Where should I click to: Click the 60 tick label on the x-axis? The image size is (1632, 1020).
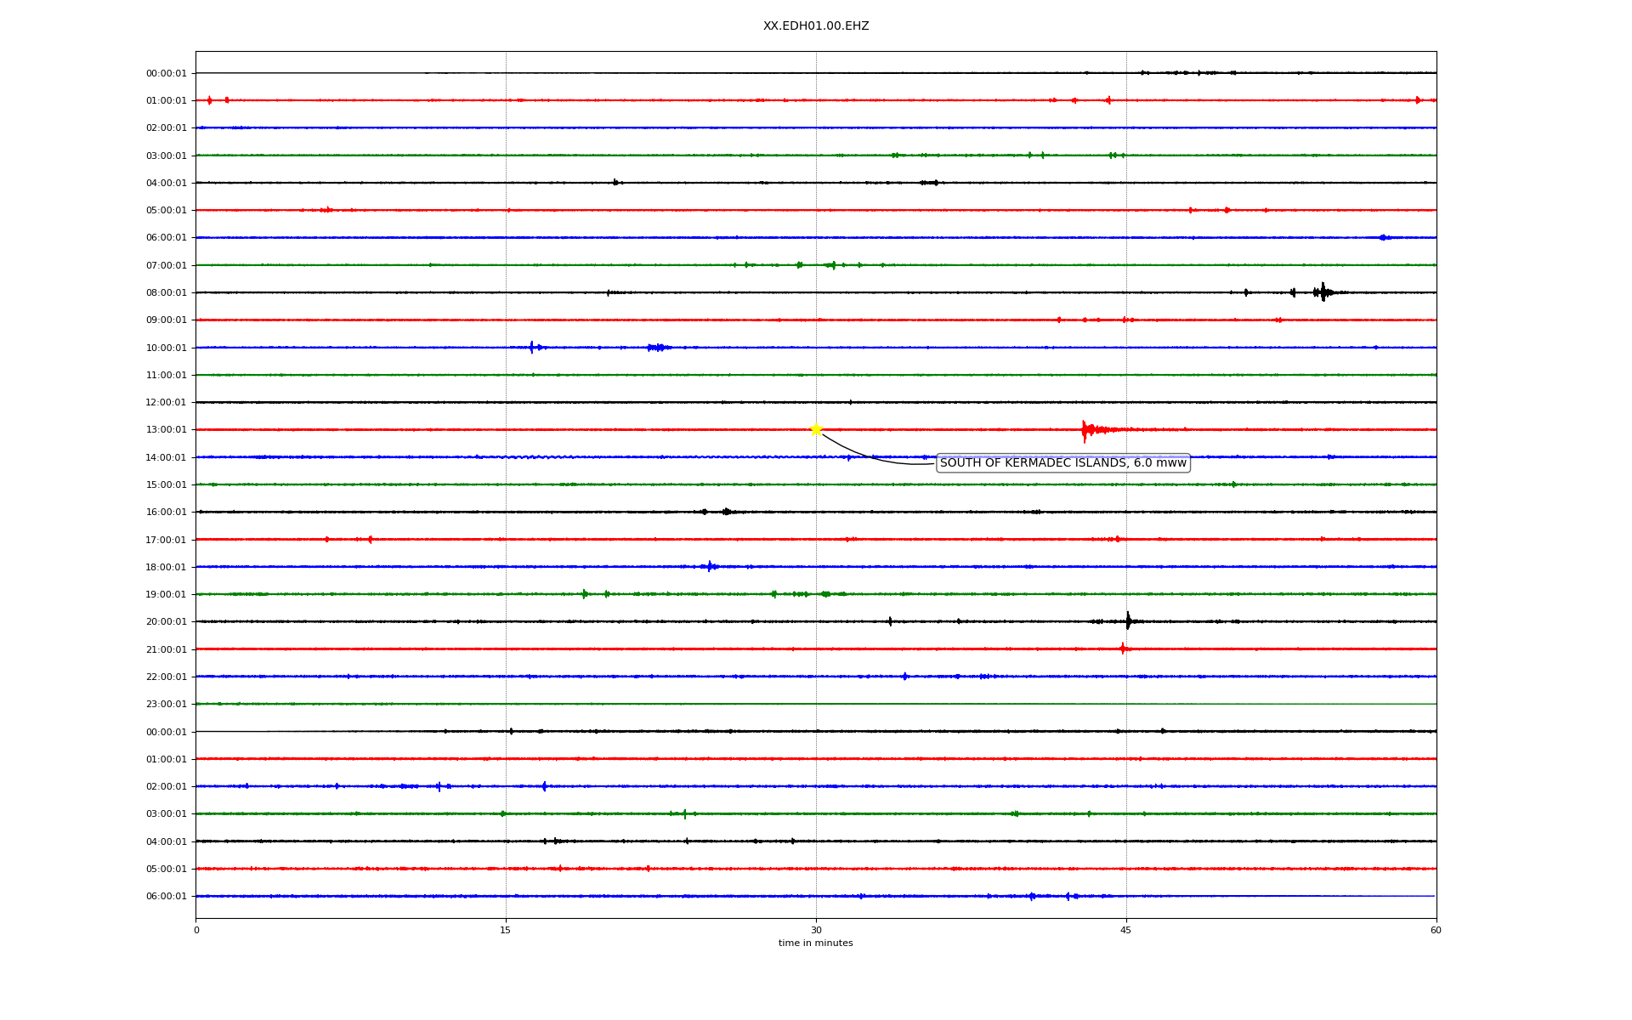[1436, 931]
